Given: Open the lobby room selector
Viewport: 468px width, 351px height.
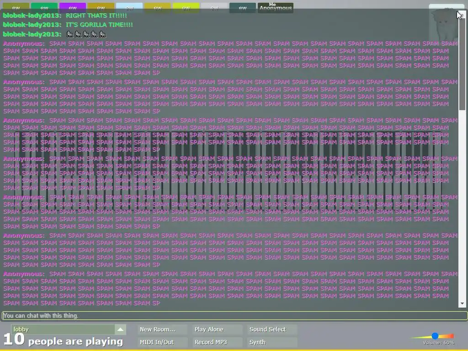Looking at the screenshot, I should (x=63, y=329).
